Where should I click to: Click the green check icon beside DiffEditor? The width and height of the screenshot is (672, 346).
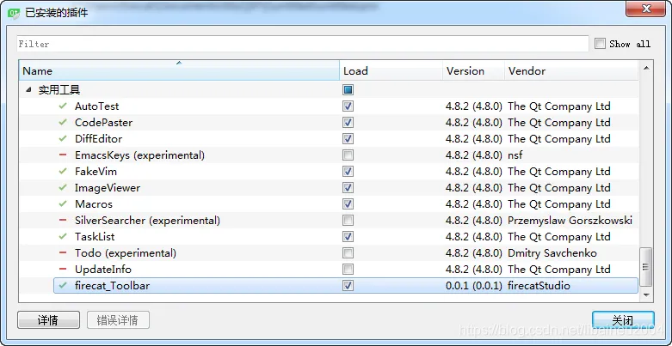(63, 138)
